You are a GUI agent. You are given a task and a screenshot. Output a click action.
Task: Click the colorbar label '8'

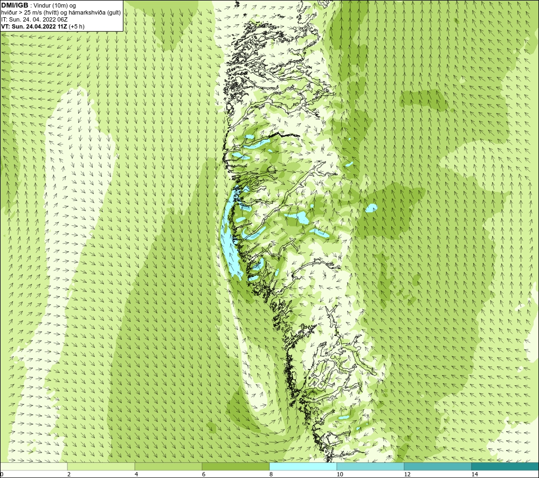(x=271, y=475)
